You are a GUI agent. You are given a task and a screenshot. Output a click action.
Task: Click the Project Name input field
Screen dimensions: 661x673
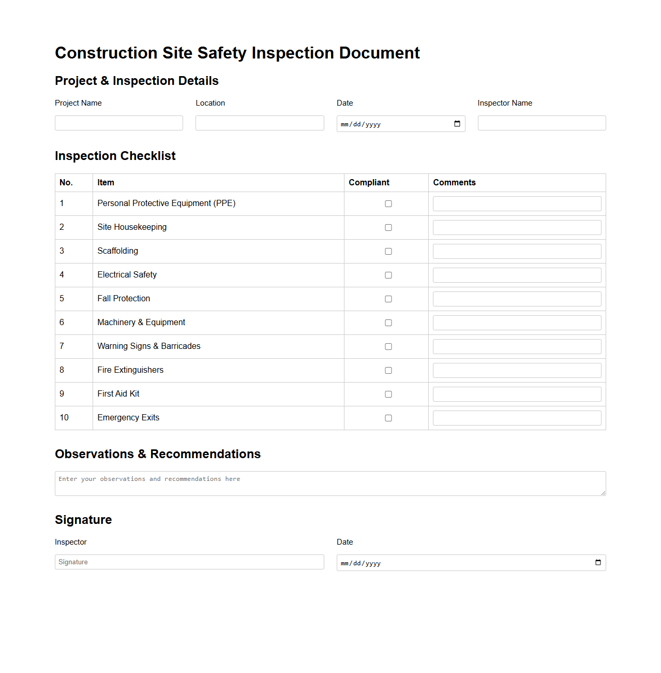click(x=118, y=123)
